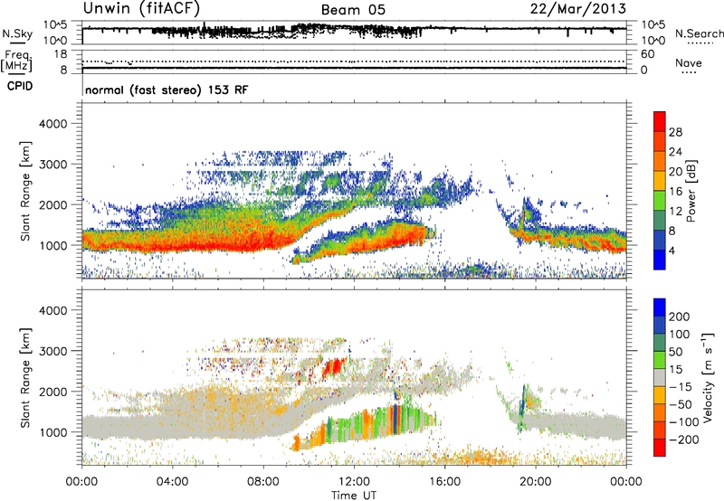
Task: Click the '08:00' time tick label
Action: pos(263,482)
